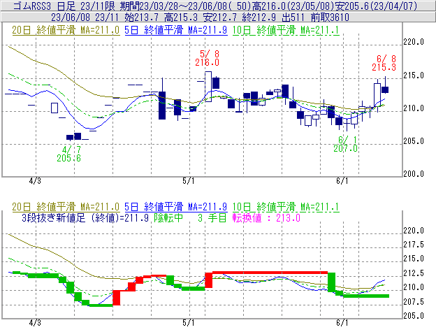The height and width of the screenshot is (332, 436).
Task: Click the tall white candle at 5/8
Action: point(208,87)
